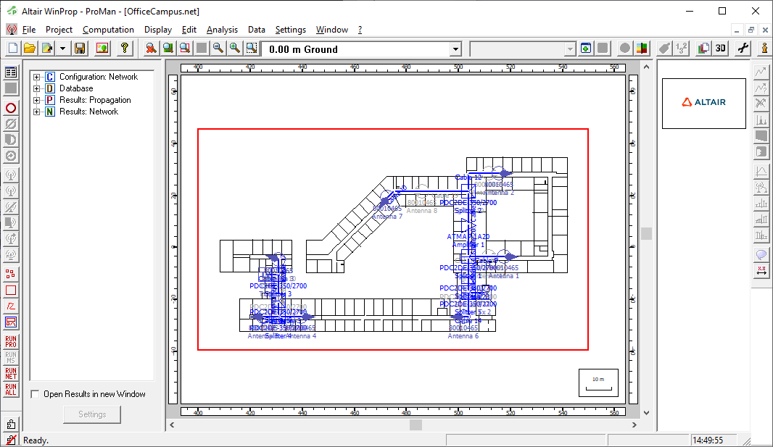Click the color legend scale icon

tap(642, 49)
